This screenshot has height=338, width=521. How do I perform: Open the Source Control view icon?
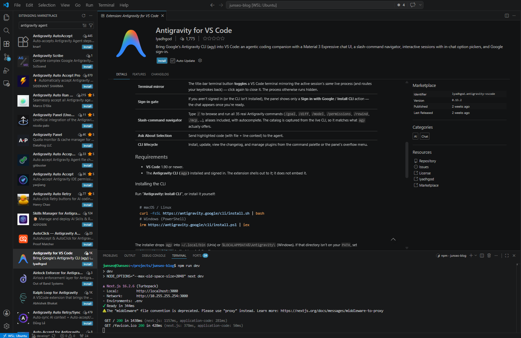[x=6, y=57]
